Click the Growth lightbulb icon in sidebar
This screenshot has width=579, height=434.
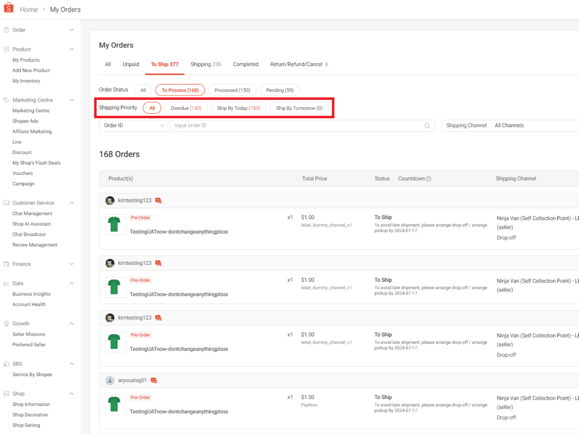click(x=6, y=323)
